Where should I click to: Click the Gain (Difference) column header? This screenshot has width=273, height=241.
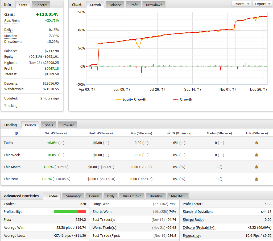click(56, 133)
